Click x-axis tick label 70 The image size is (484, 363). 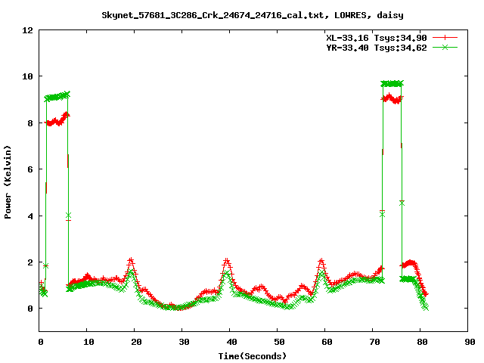click(x=374, y=342)
